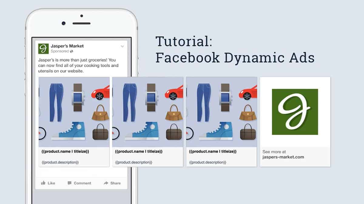Screen dimensions: 364x204
Task: Click the third card's product.description text
Action: [x=208, y=162]
